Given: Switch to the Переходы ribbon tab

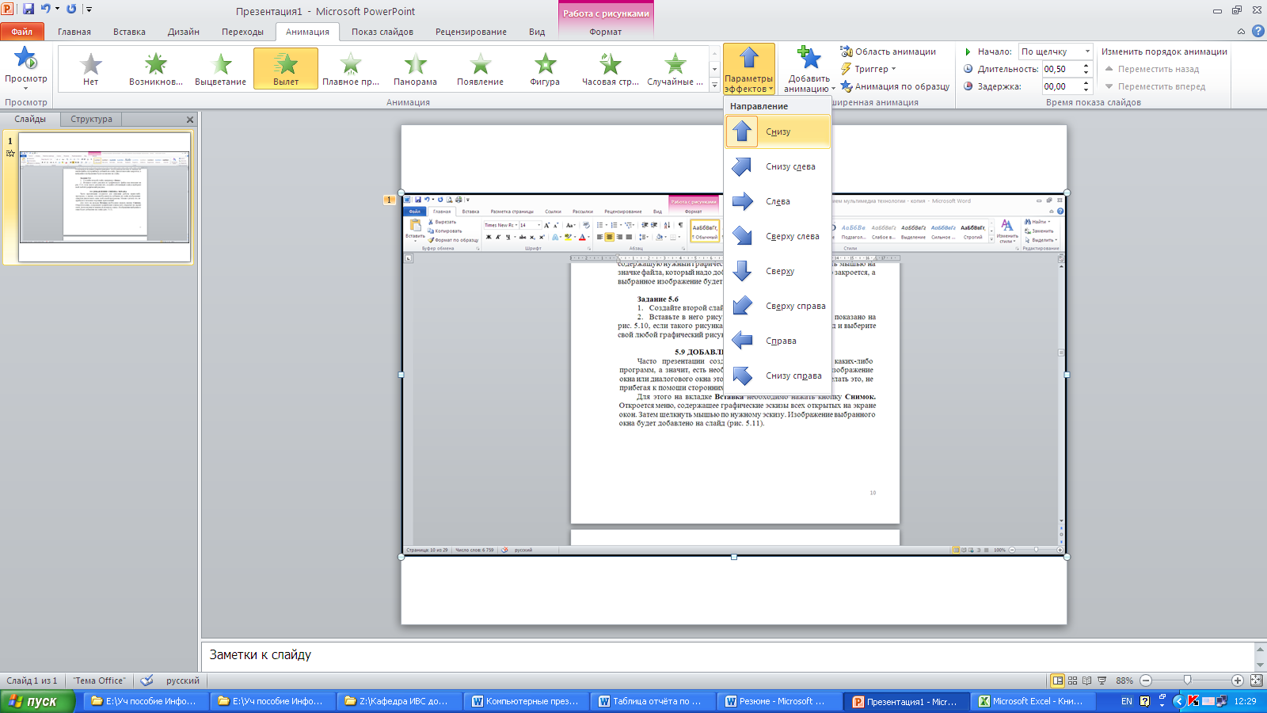Looking at the screenshot, I should 242,32.
